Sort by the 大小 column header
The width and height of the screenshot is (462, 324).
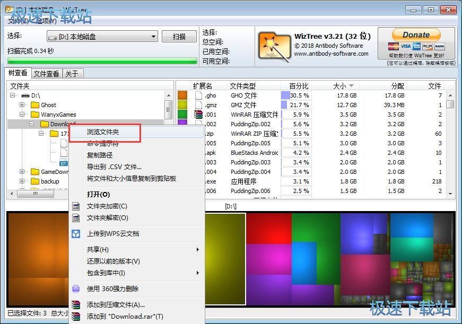click(x=339, y=85)
